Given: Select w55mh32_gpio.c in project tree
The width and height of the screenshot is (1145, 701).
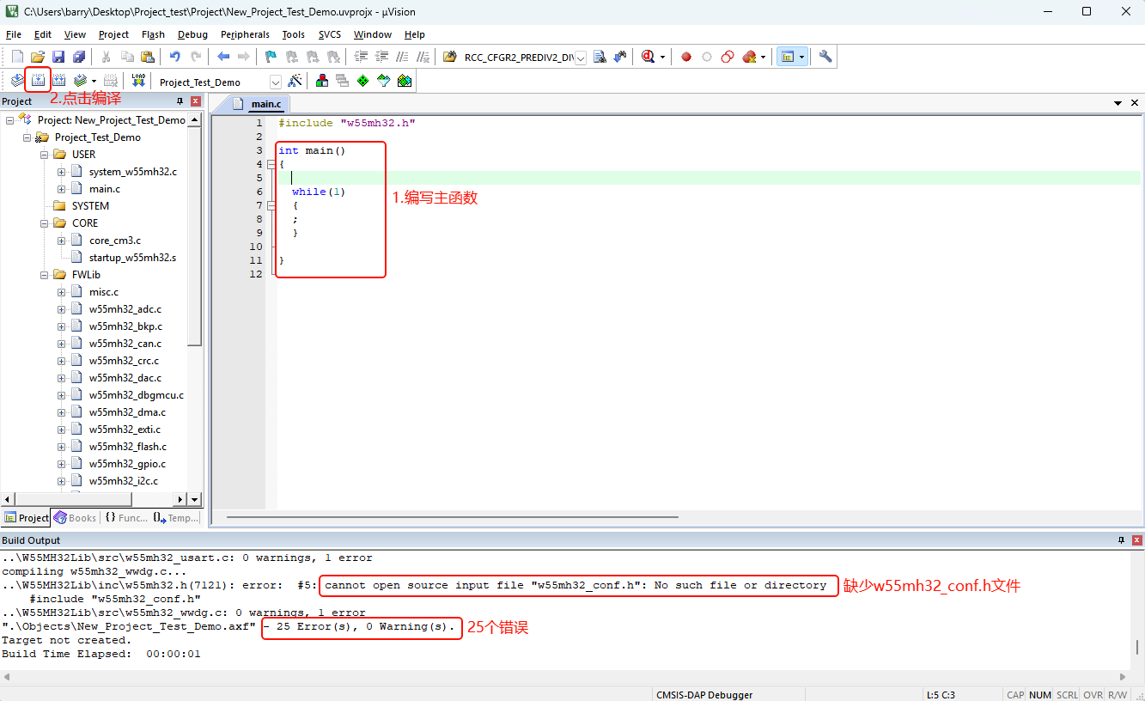Looking at the screenshot, I should pos(127,464).
